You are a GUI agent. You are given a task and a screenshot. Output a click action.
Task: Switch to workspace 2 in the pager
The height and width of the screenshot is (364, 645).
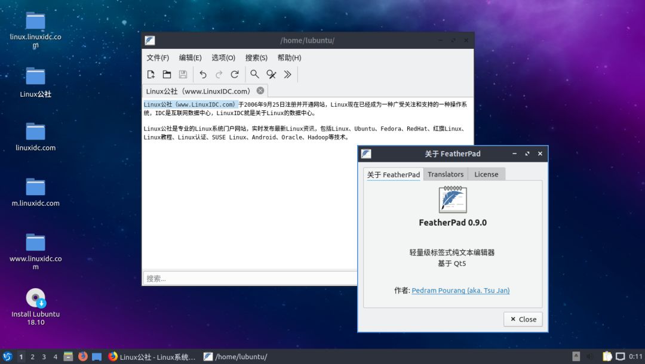tap(32, 357)
